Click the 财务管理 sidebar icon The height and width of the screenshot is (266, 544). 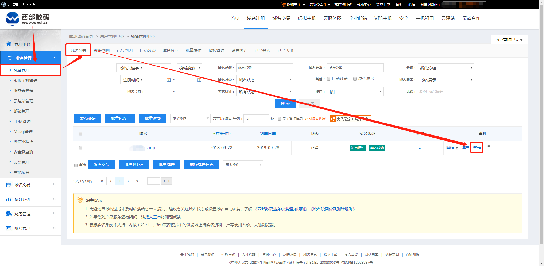(9, 214)
